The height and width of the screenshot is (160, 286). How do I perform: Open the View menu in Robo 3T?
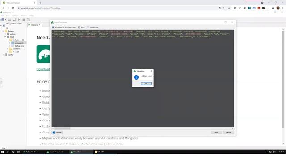coord(8,16)
